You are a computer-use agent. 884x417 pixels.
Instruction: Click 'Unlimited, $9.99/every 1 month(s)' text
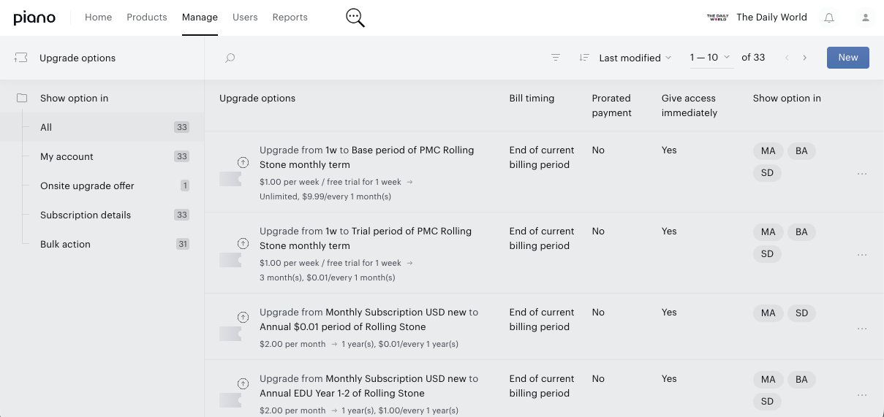[325, 196]
